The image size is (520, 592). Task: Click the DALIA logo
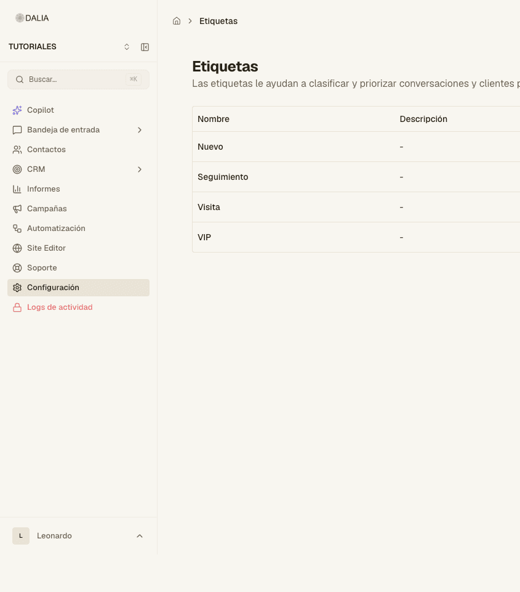pyautogui.click(x=32, y=18)
